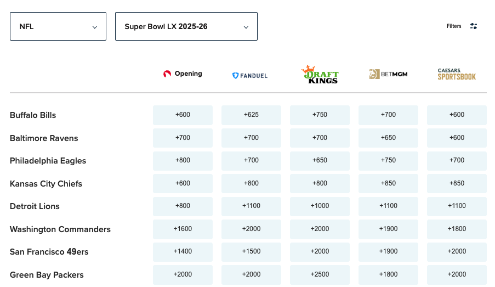Click Washington Commanders DraftKings odds +2000
The image size is (495, 287).
click(x=320, y=229)
